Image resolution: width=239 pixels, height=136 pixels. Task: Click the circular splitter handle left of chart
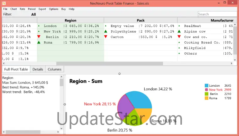[65, 104]
